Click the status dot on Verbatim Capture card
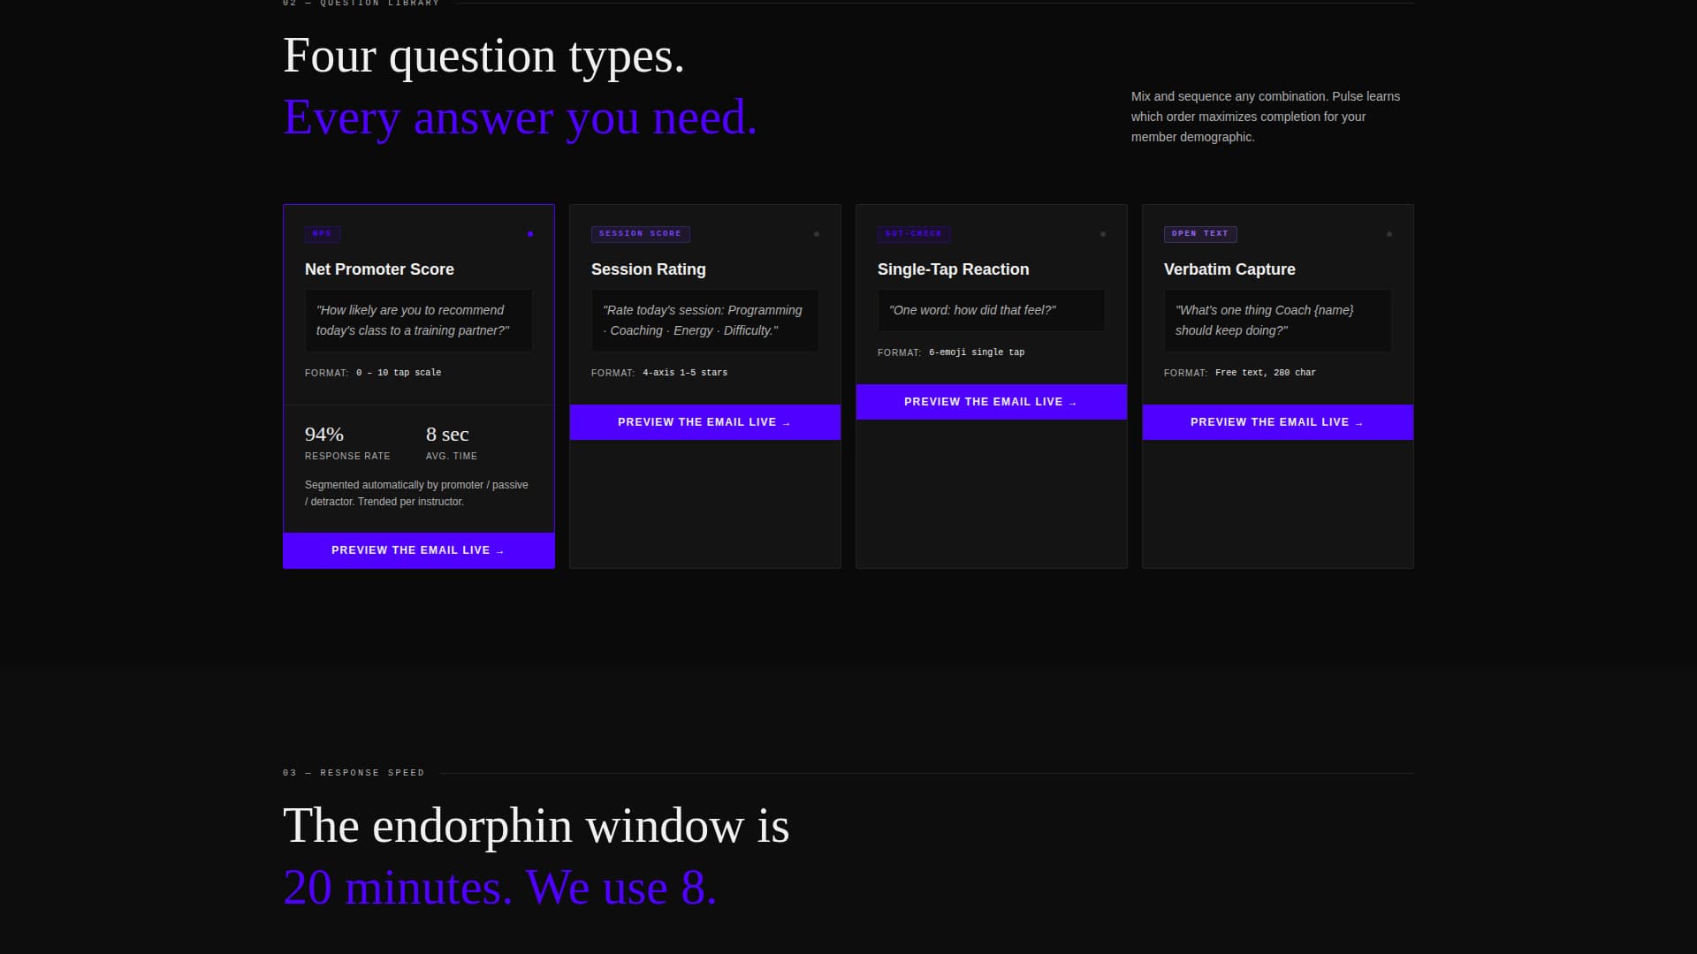This screenshot has width=1697, height=954. pyautogui.click(x=1389, y=234)
